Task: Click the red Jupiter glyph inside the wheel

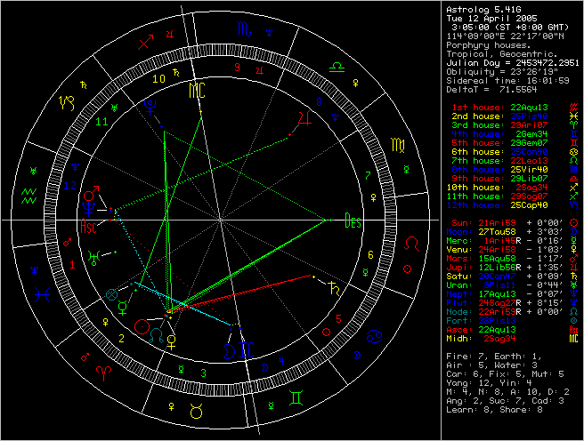Action: pos(304,116)
